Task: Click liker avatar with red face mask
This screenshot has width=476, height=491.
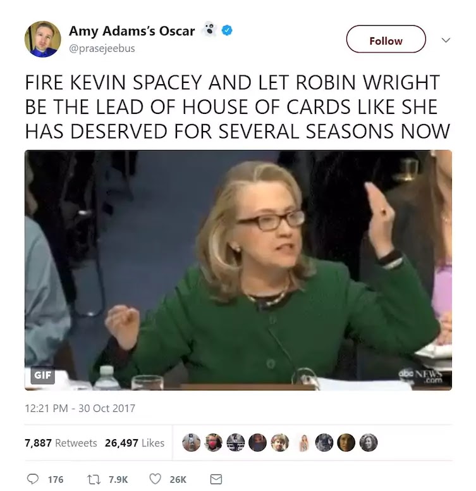Action: [x=213, y=442]
